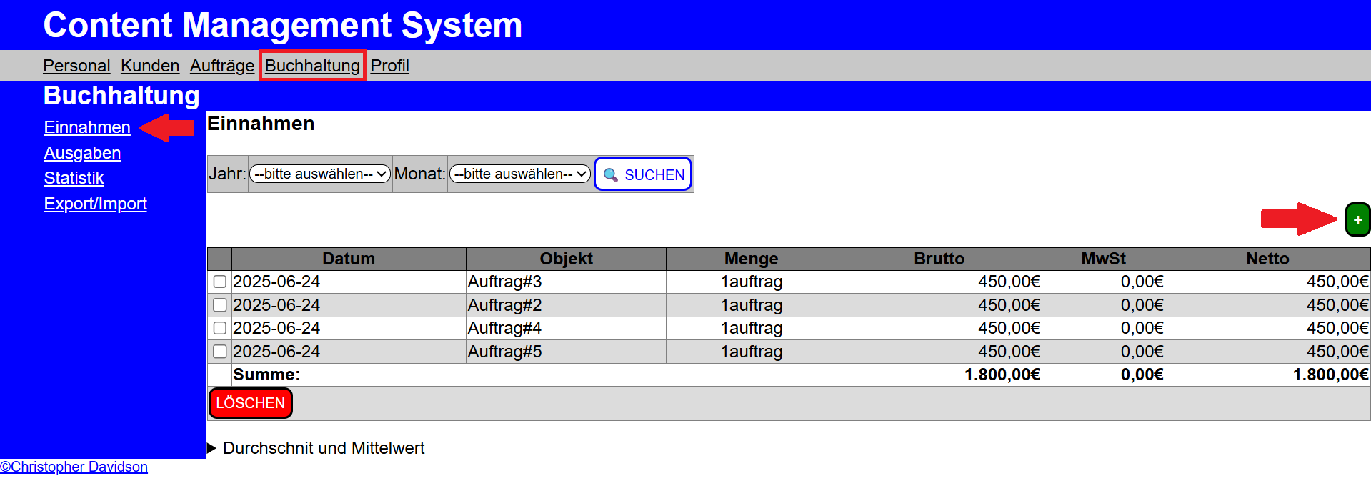This screenshot has width=1371, height=481.
Task: Select the Buchhaltung menu item
Action: tap(312, 66)
